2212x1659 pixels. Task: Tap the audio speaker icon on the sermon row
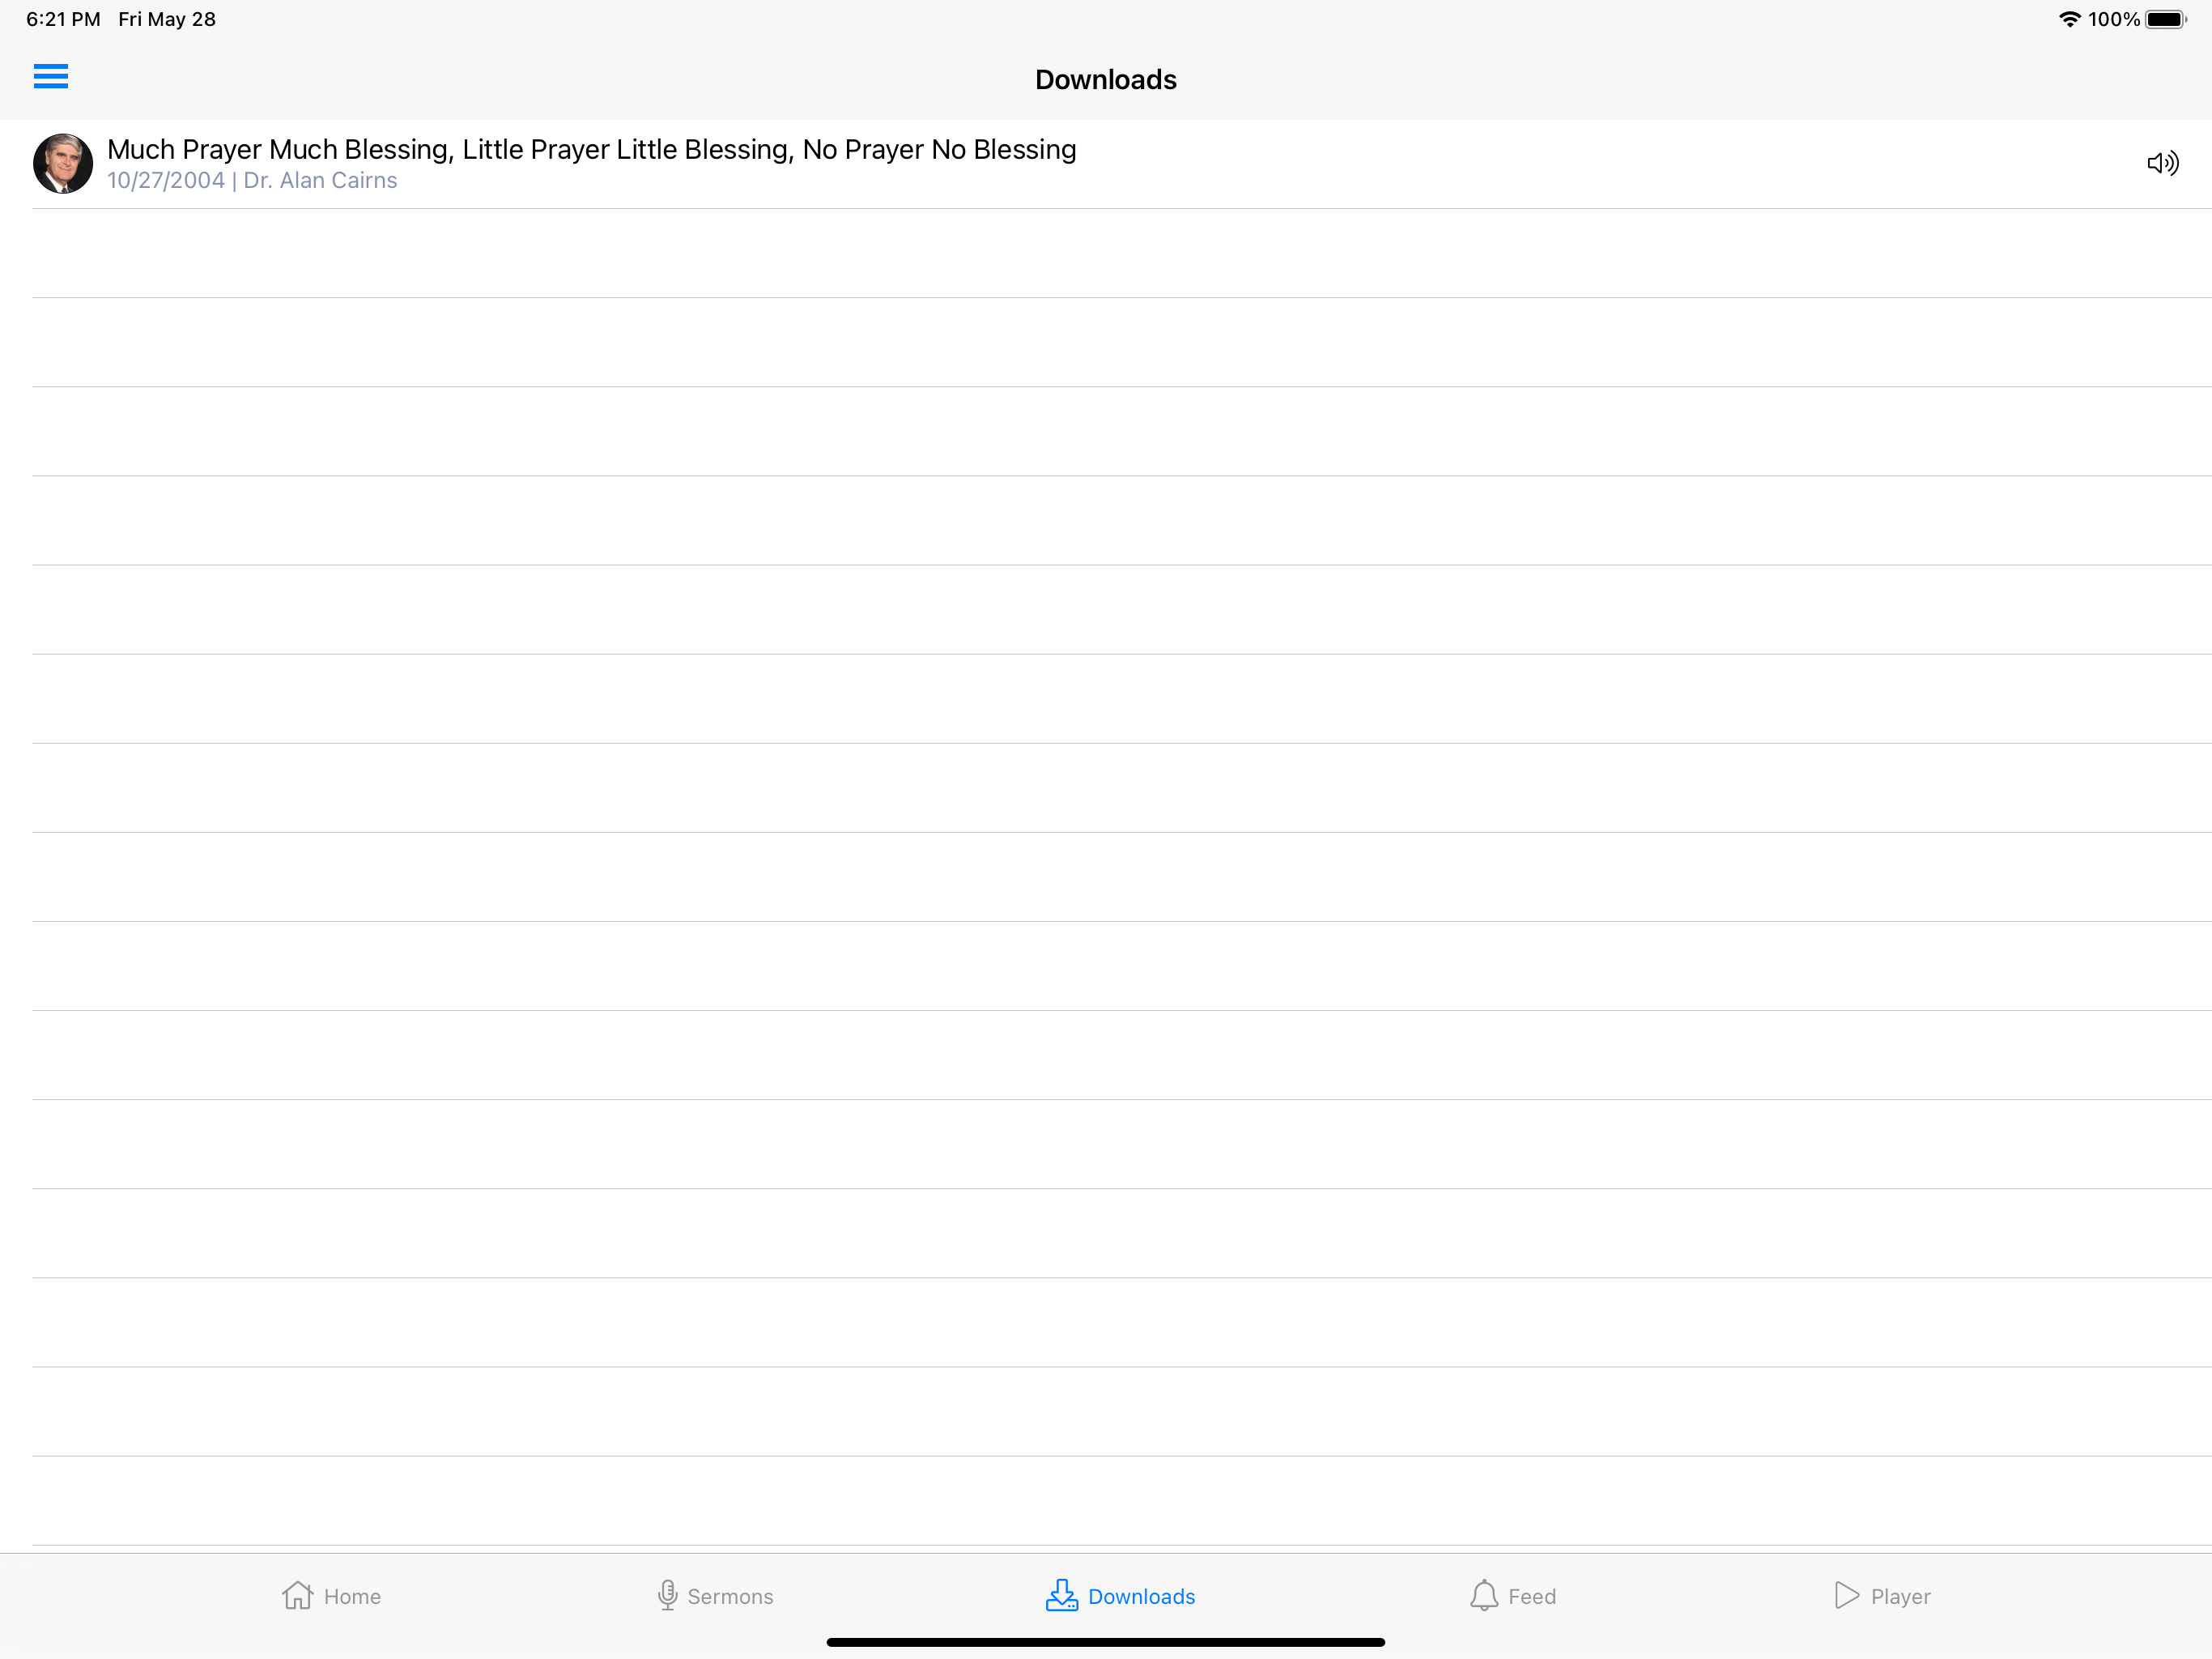click(2162, 163)
